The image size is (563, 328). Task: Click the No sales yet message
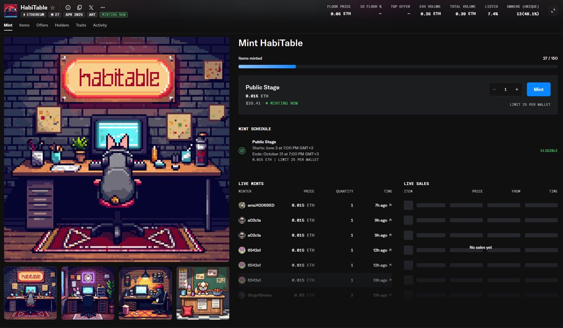(480, 247)
